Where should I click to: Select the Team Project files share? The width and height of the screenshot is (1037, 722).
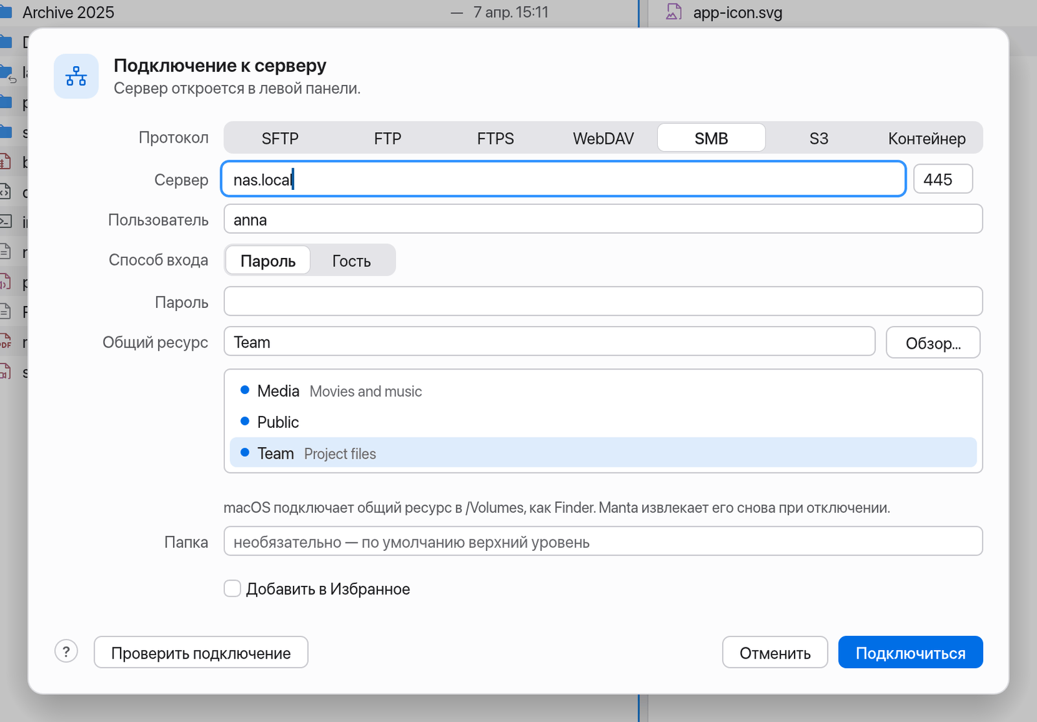(603, 453)
